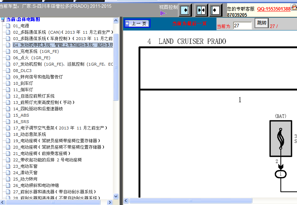297x205 pixels.
Task: Open 01_电源 diagram
Action: click(21, 26)
